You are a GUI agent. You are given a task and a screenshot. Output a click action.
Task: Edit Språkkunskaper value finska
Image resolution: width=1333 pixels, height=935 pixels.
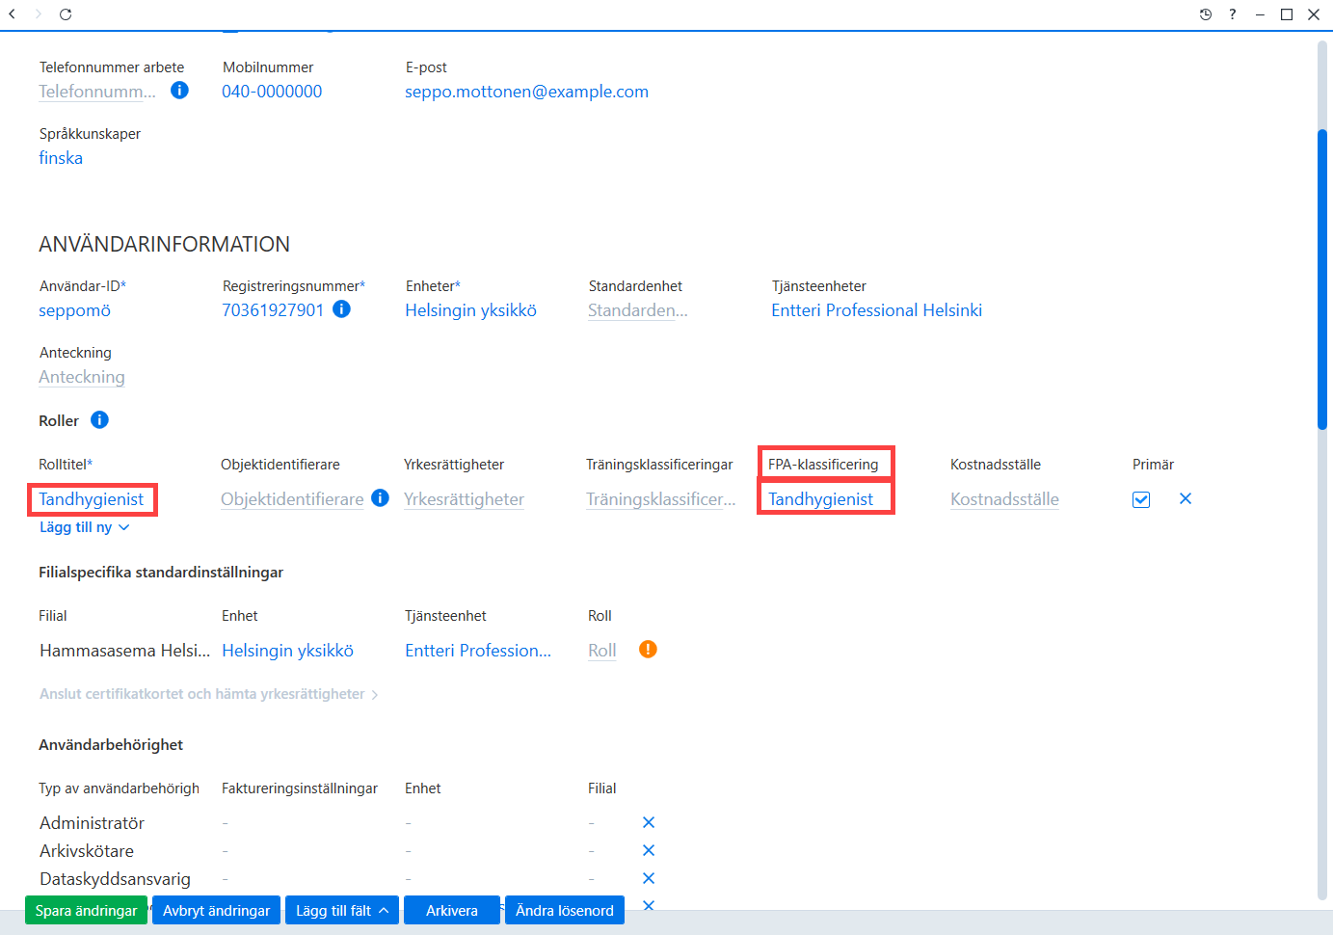[x=61, y=158]
